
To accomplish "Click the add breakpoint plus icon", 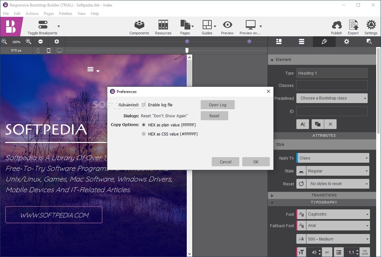I will 57,41.
